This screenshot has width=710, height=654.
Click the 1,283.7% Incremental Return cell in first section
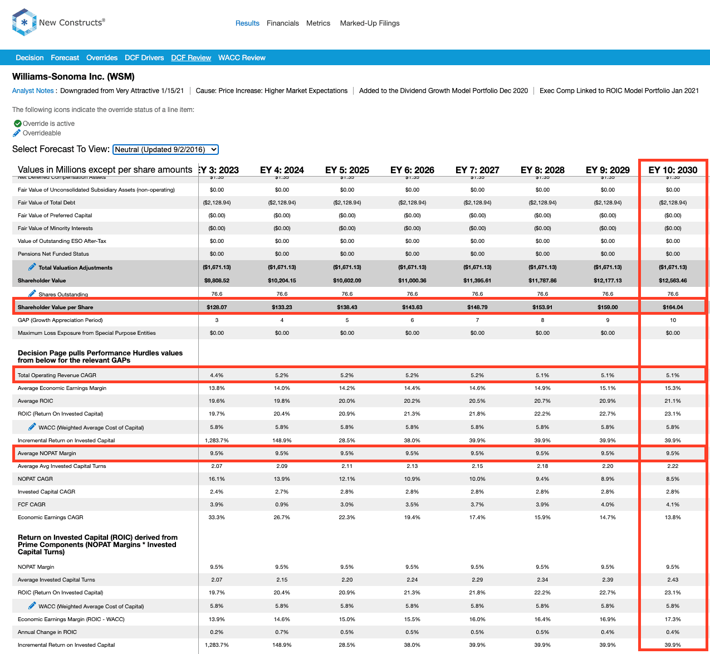tap(217, 441)
